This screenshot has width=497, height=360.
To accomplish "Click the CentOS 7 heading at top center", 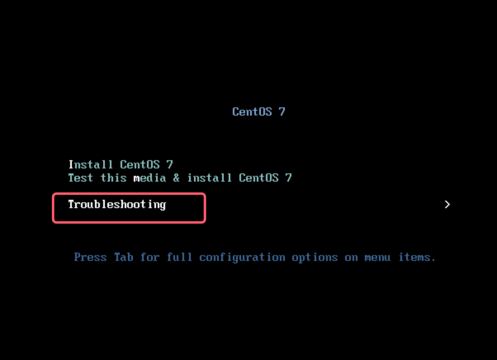I will coord(259,111).
